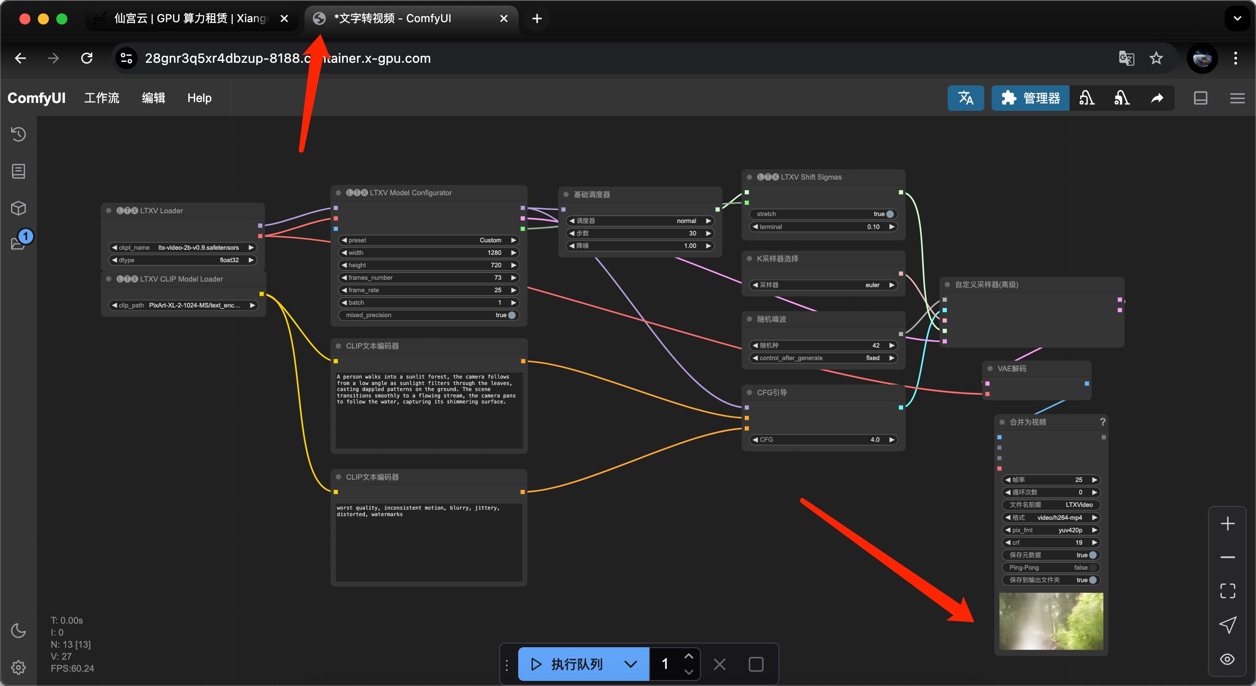Zoom in on the canvas
The width and height of the screenshot is (1256, 686).
click(1227, 524)
